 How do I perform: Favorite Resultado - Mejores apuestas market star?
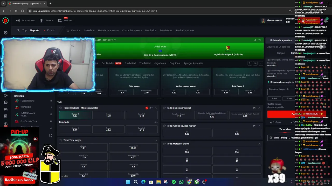pos(61,108)
